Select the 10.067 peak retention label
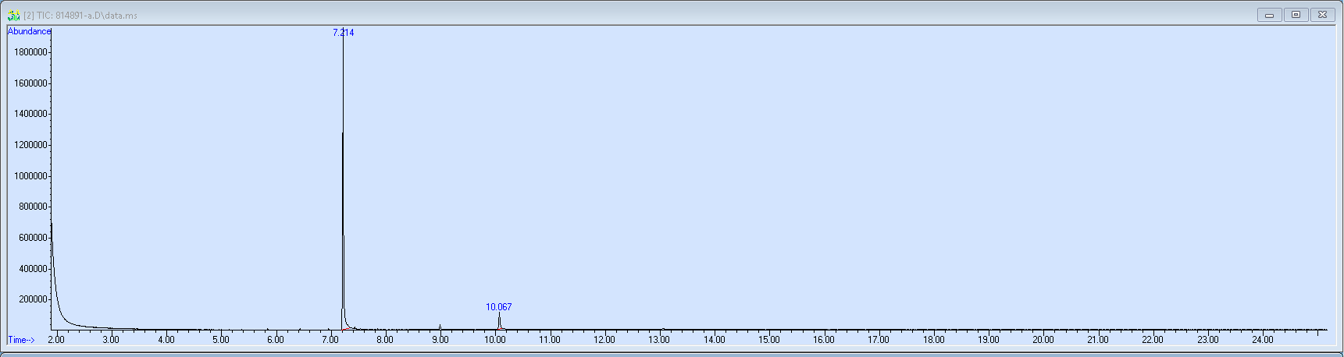Screen dimensions: 1344x357 click(498, 307)
